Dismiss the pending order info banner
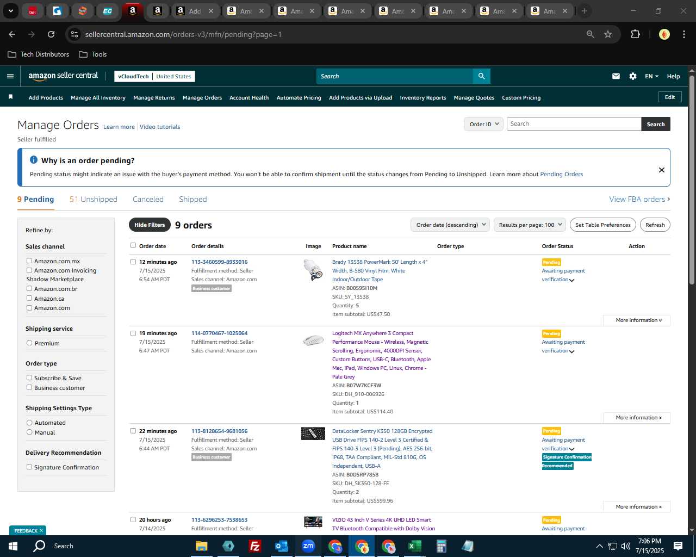Image resolution: width=696 pixels, height=557 pixels. pyautogui.click(x=662, y=170)
